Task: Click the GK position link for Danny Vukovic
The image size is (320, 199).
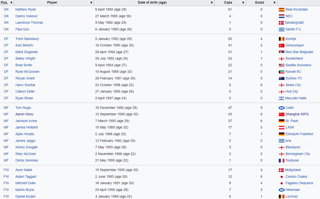Action: click(x=6, y=16)
